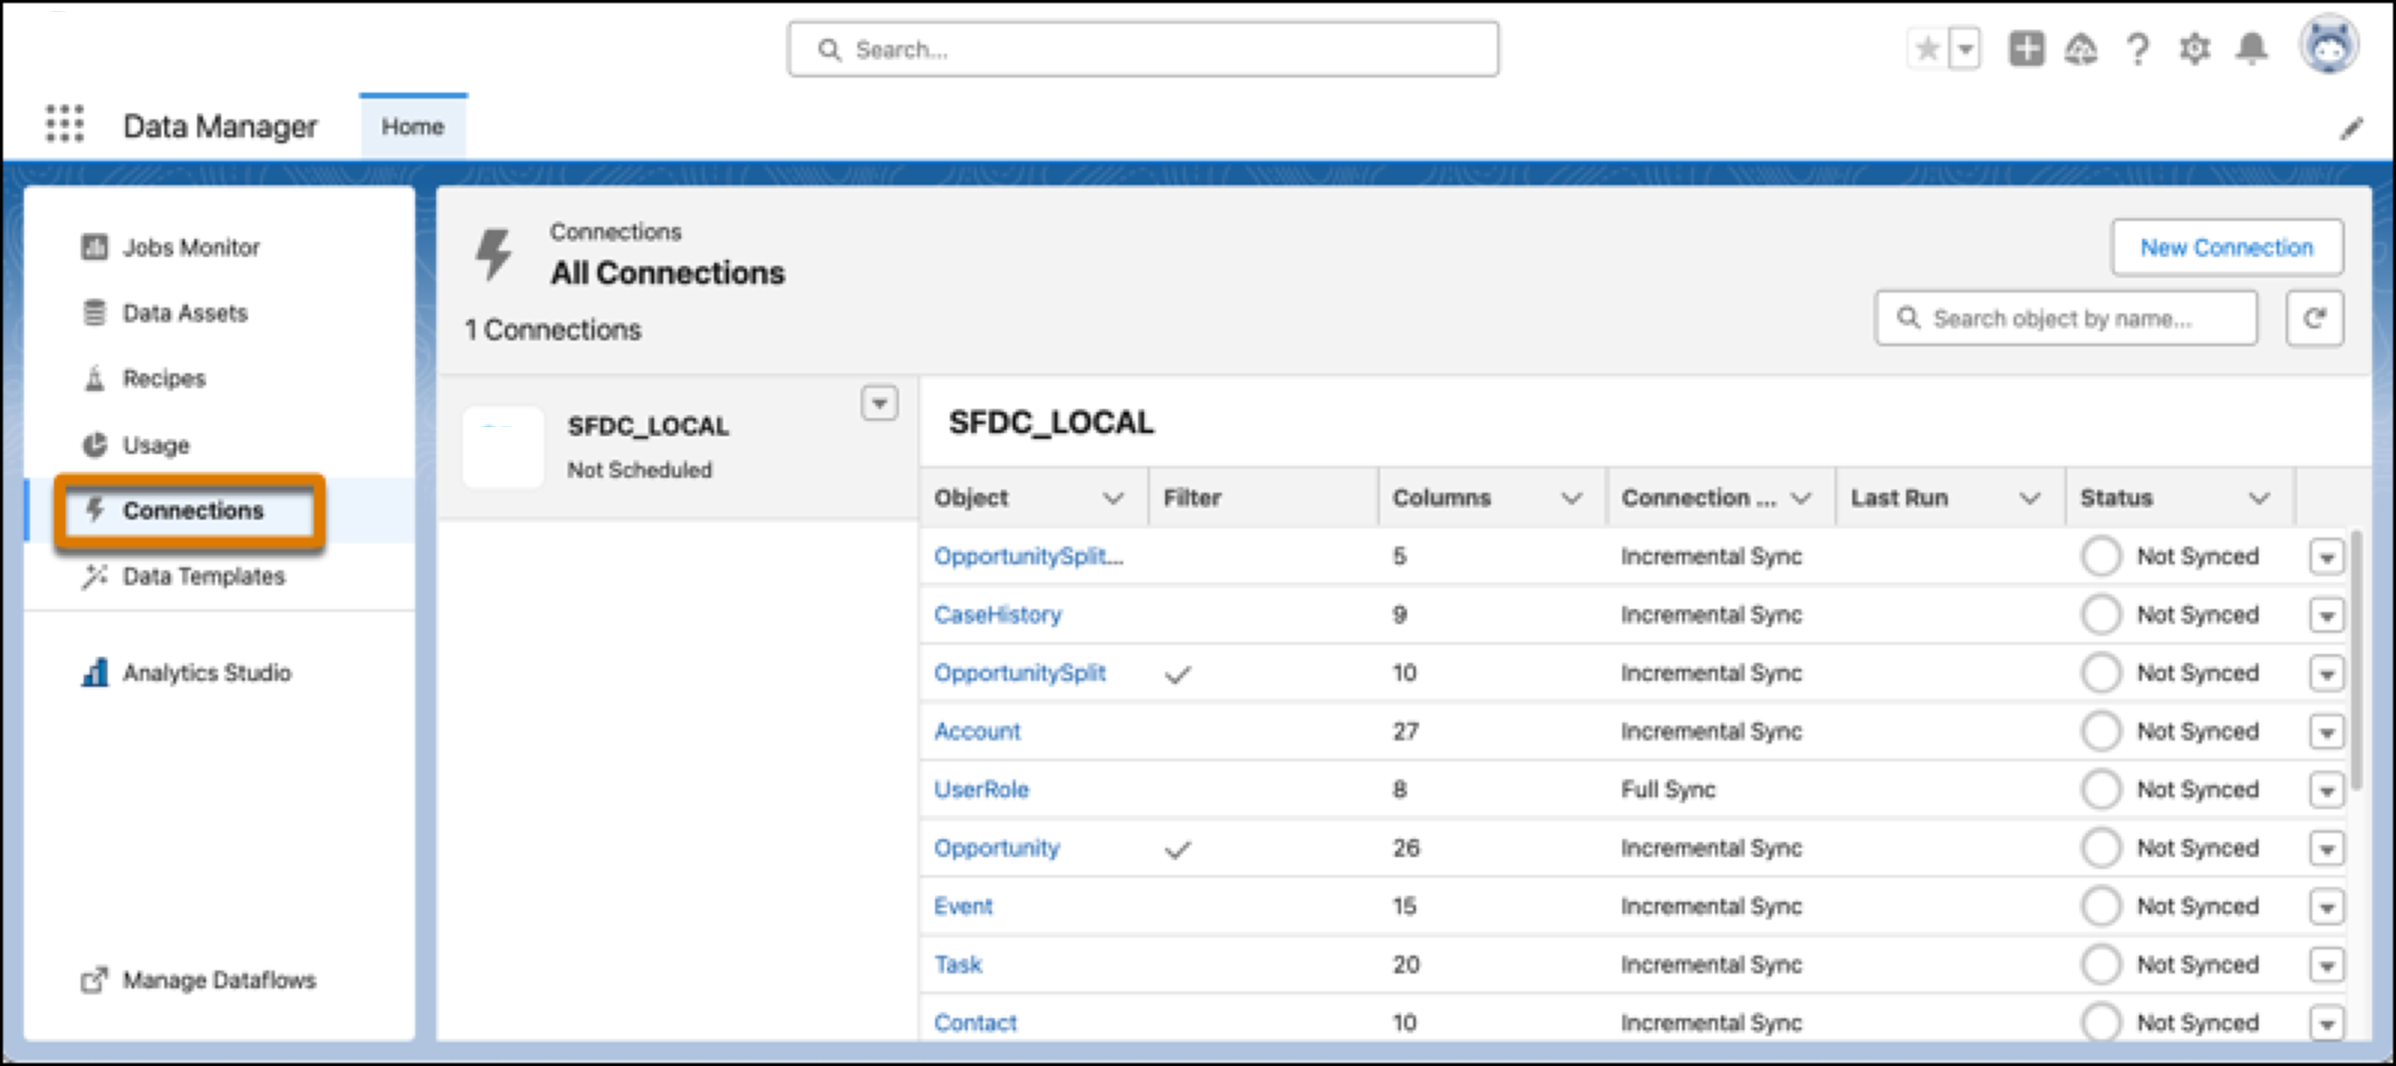This screenshot has width=2396, height=1066.
Task: Open Analytics Studio
Action: click(206, 672)
